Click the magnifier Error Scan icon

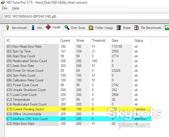pyautogui.click(x=67, y=28)
